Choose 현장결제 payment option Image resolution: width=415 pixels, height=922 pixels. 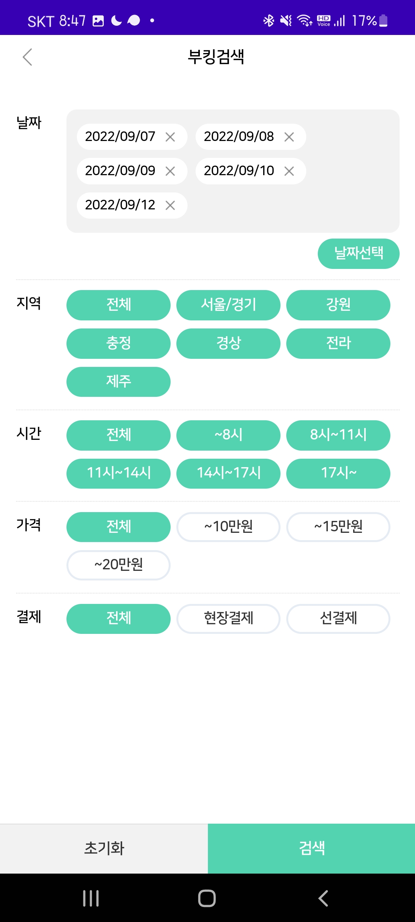(x=228, y=619)
